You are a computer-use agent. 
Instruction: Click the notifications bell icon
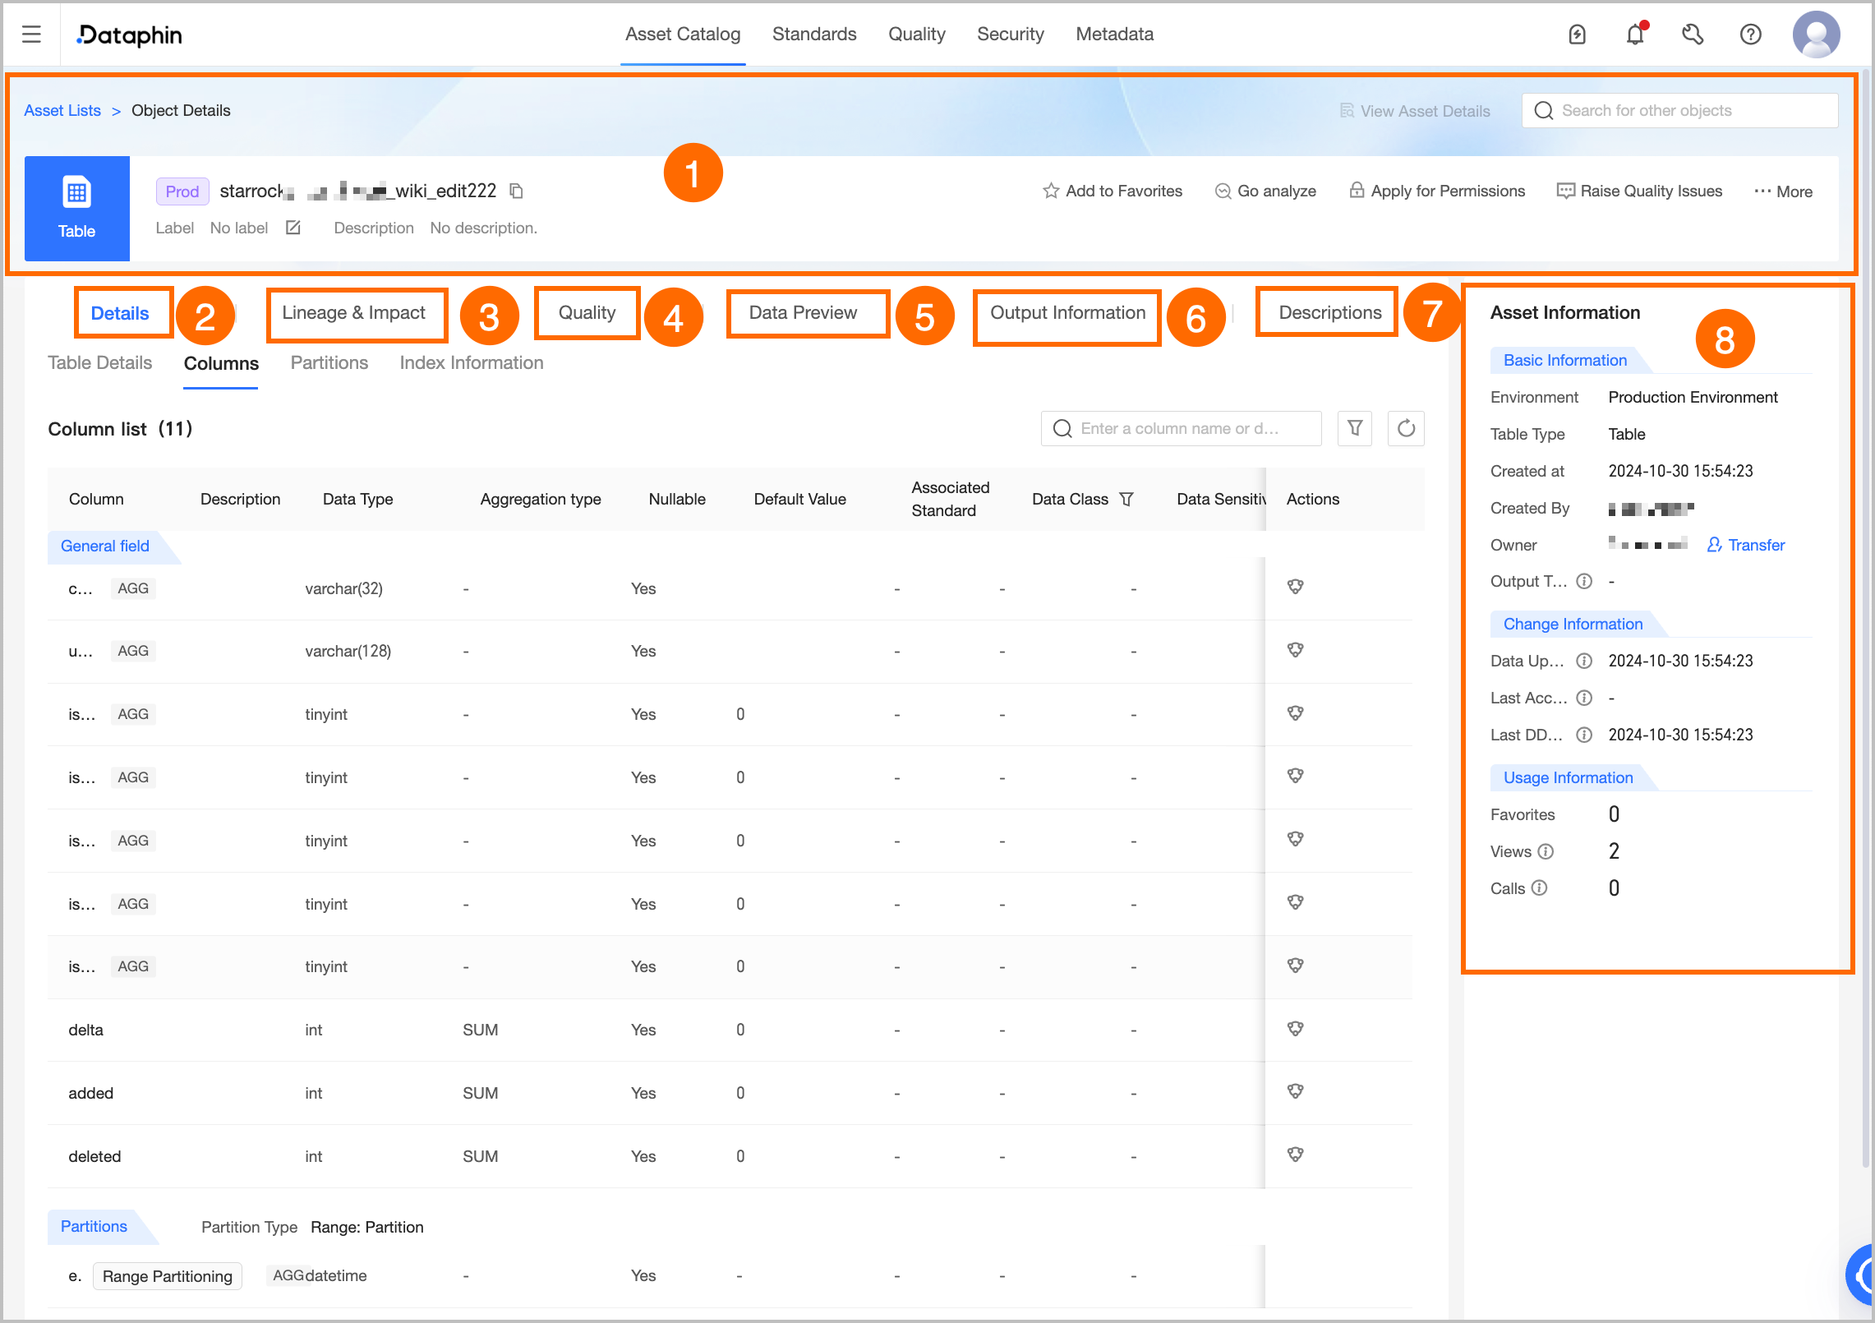1634,34
